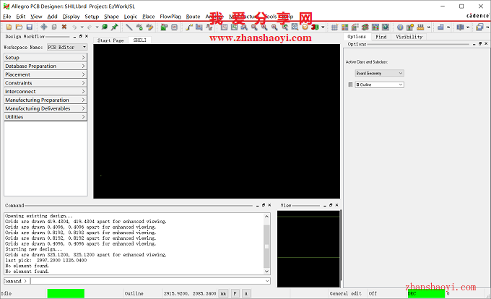
Task: Click the Command input field
Action: point(150,281)
